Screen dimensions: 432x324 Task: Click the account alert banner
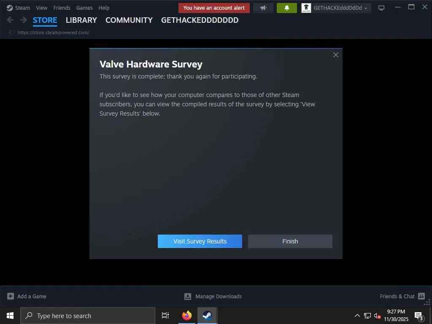tap(214, 8)
